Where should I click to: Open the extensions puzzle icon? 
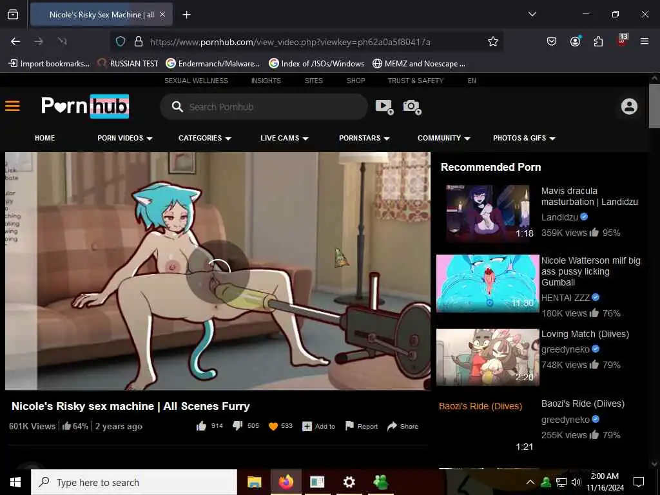click(x=598, y=41)
